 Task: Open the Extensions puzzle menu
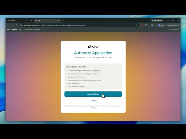tap(146, 25)
